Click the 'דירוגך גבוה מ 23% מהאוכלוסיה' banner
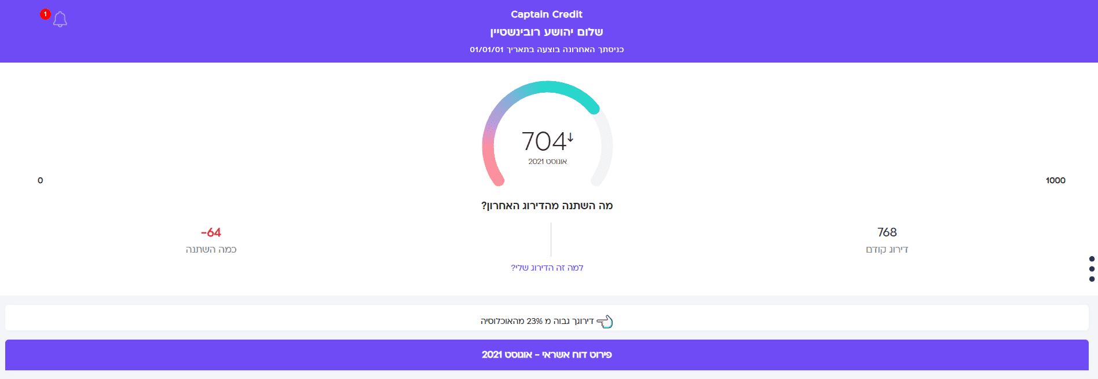This screenshot has width=1098, height=379. tap(537, 321)
